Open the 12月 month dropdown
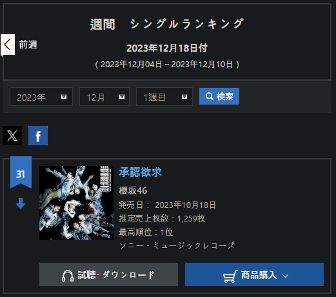This screenshot has width=336, height=297. tap(104, 97)
